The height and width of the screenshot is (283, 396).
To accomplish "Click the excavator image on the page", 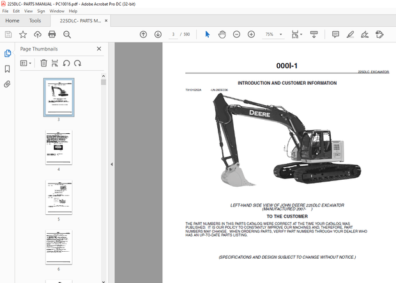I will coord(287,140).
